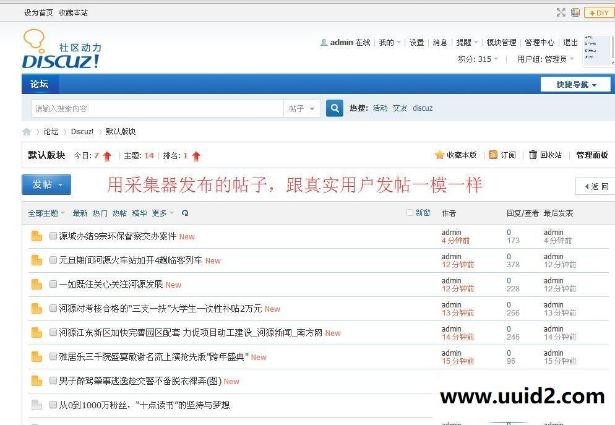Open the recycle bin (回收站) trash icon

point(533,155)
